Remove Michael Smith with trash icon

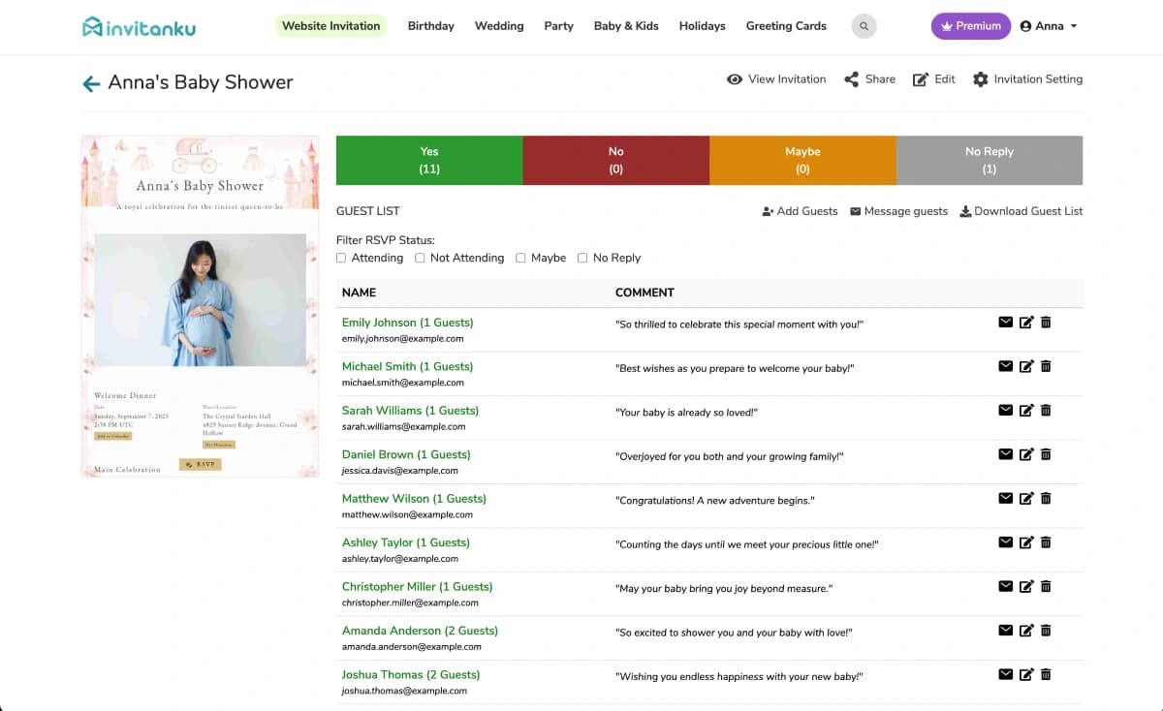coord(1046,366)
